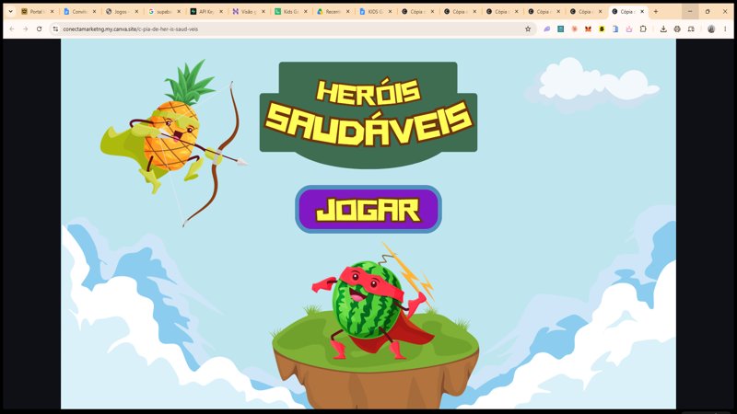The image size is (737, 414).
Task: Switch to the Jogos tab
Action: pos(123,11)
